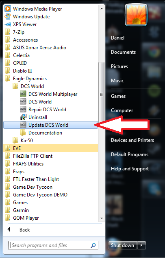Open the Pictures library

(119, 66)
